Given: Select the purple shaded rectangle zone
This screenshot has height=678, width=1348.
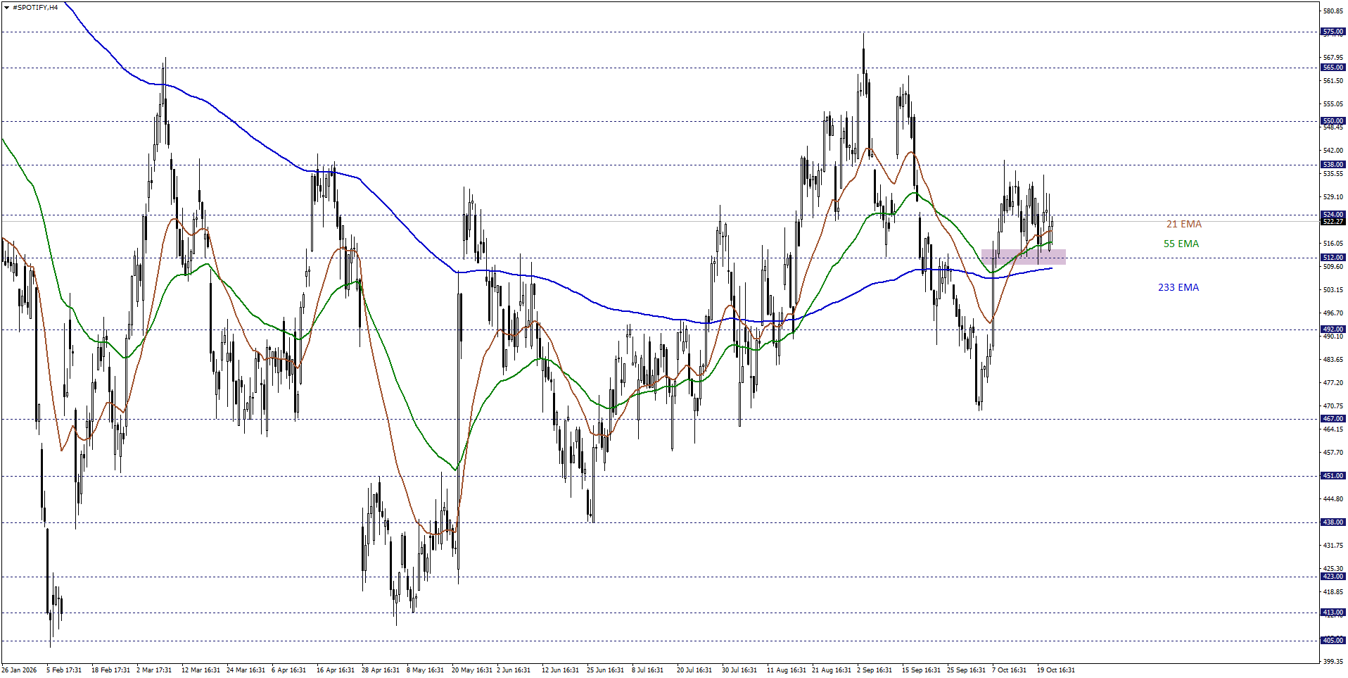Looking at the screenshot, I should point(1024,256).
